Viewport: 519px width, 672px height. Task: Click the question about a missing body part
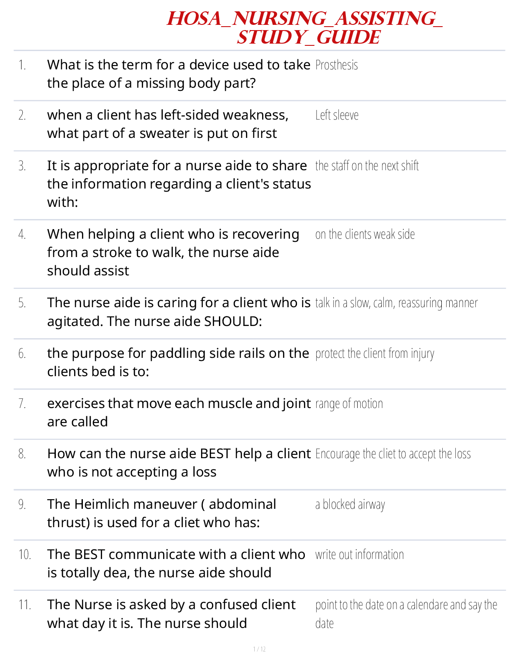[x=178, y=74]
